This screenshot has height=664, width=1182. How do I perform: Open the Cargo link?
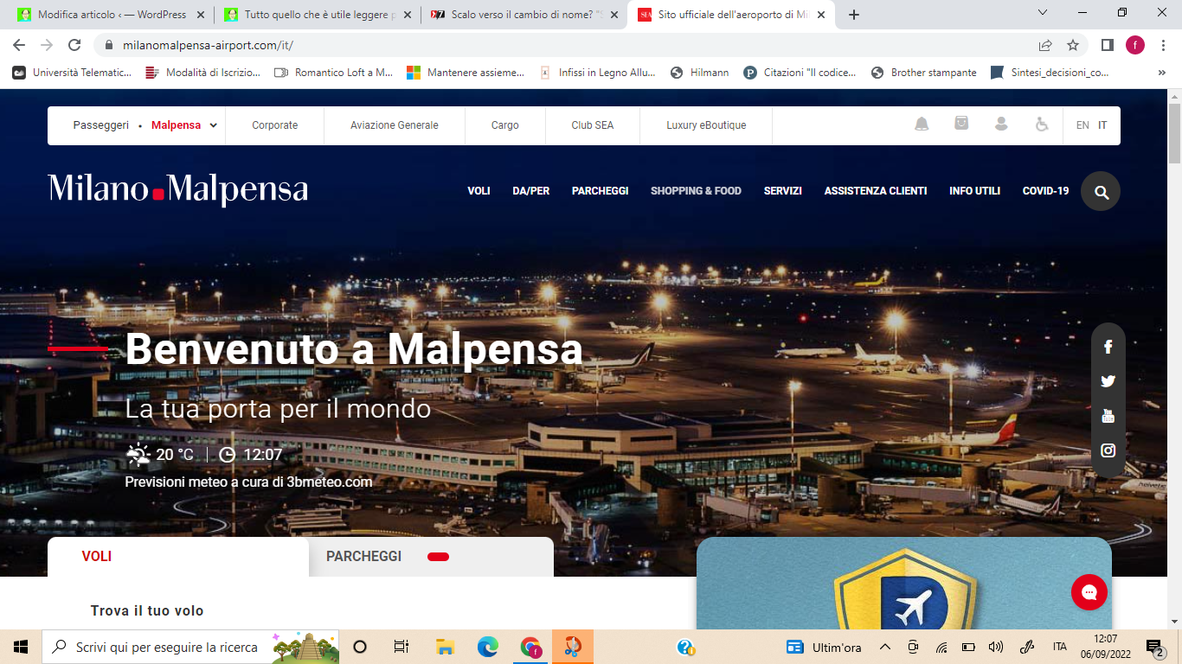(x=505, y=125)
